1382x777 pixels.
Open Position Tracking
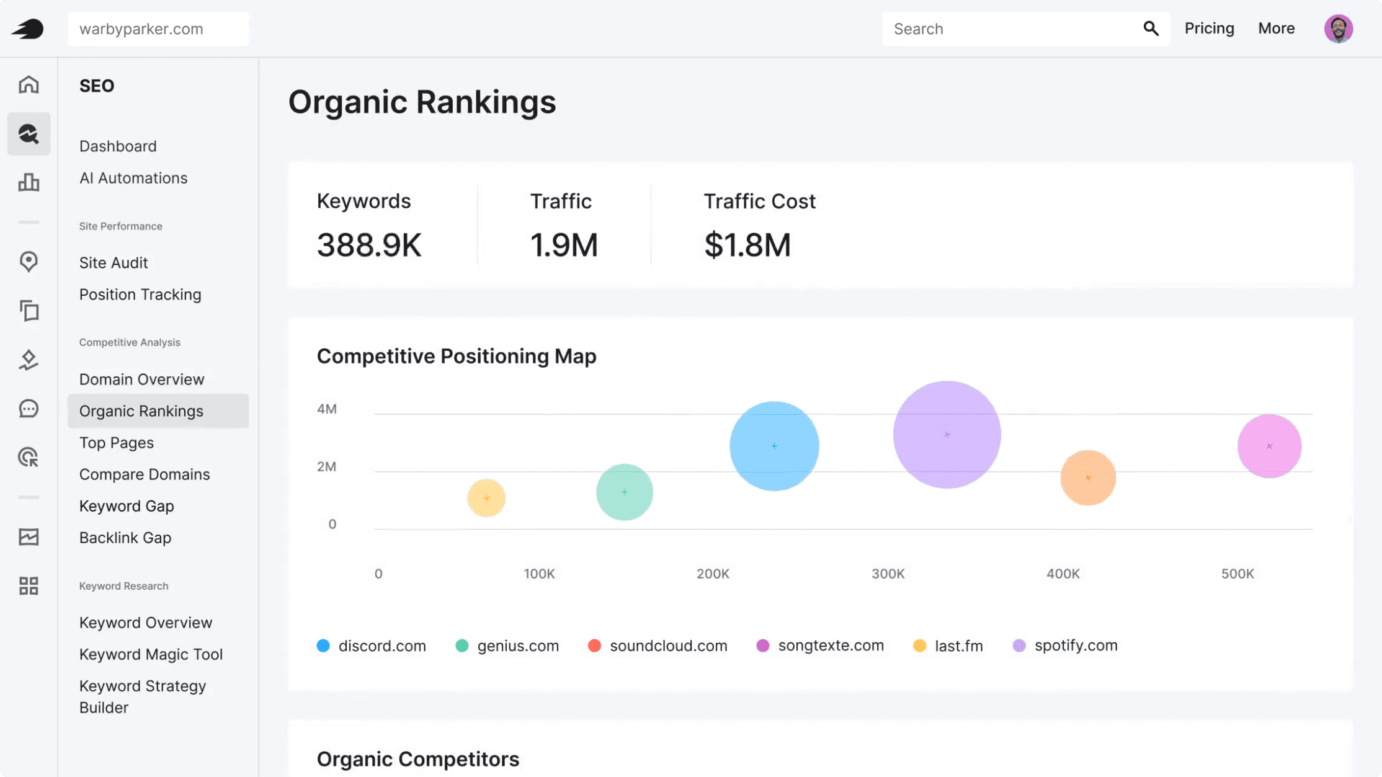pyautogui.click(x=140, y=295)
